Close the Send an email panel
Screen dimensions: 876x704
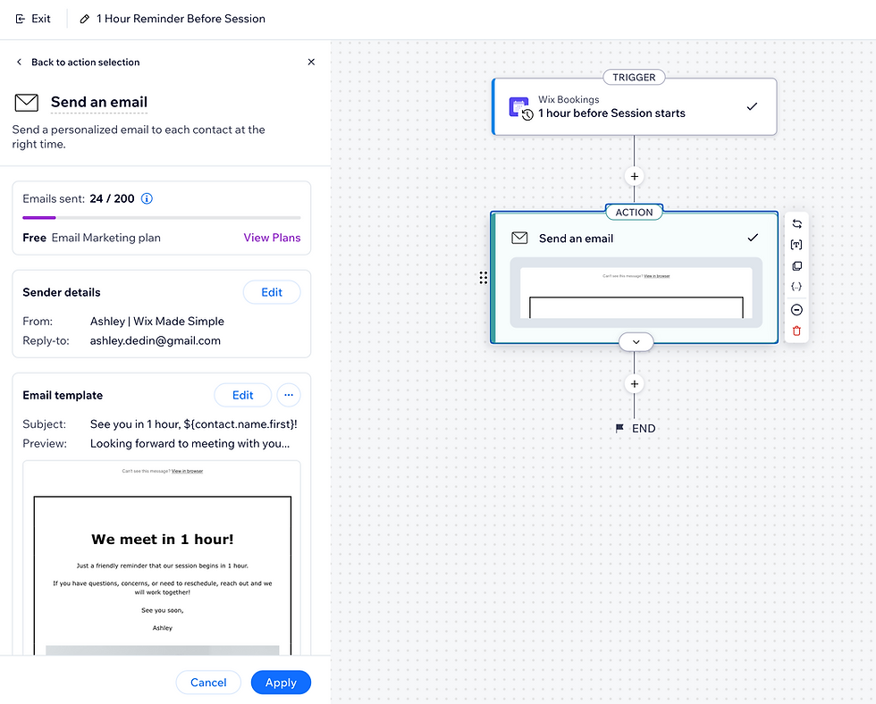pos(311,62)
